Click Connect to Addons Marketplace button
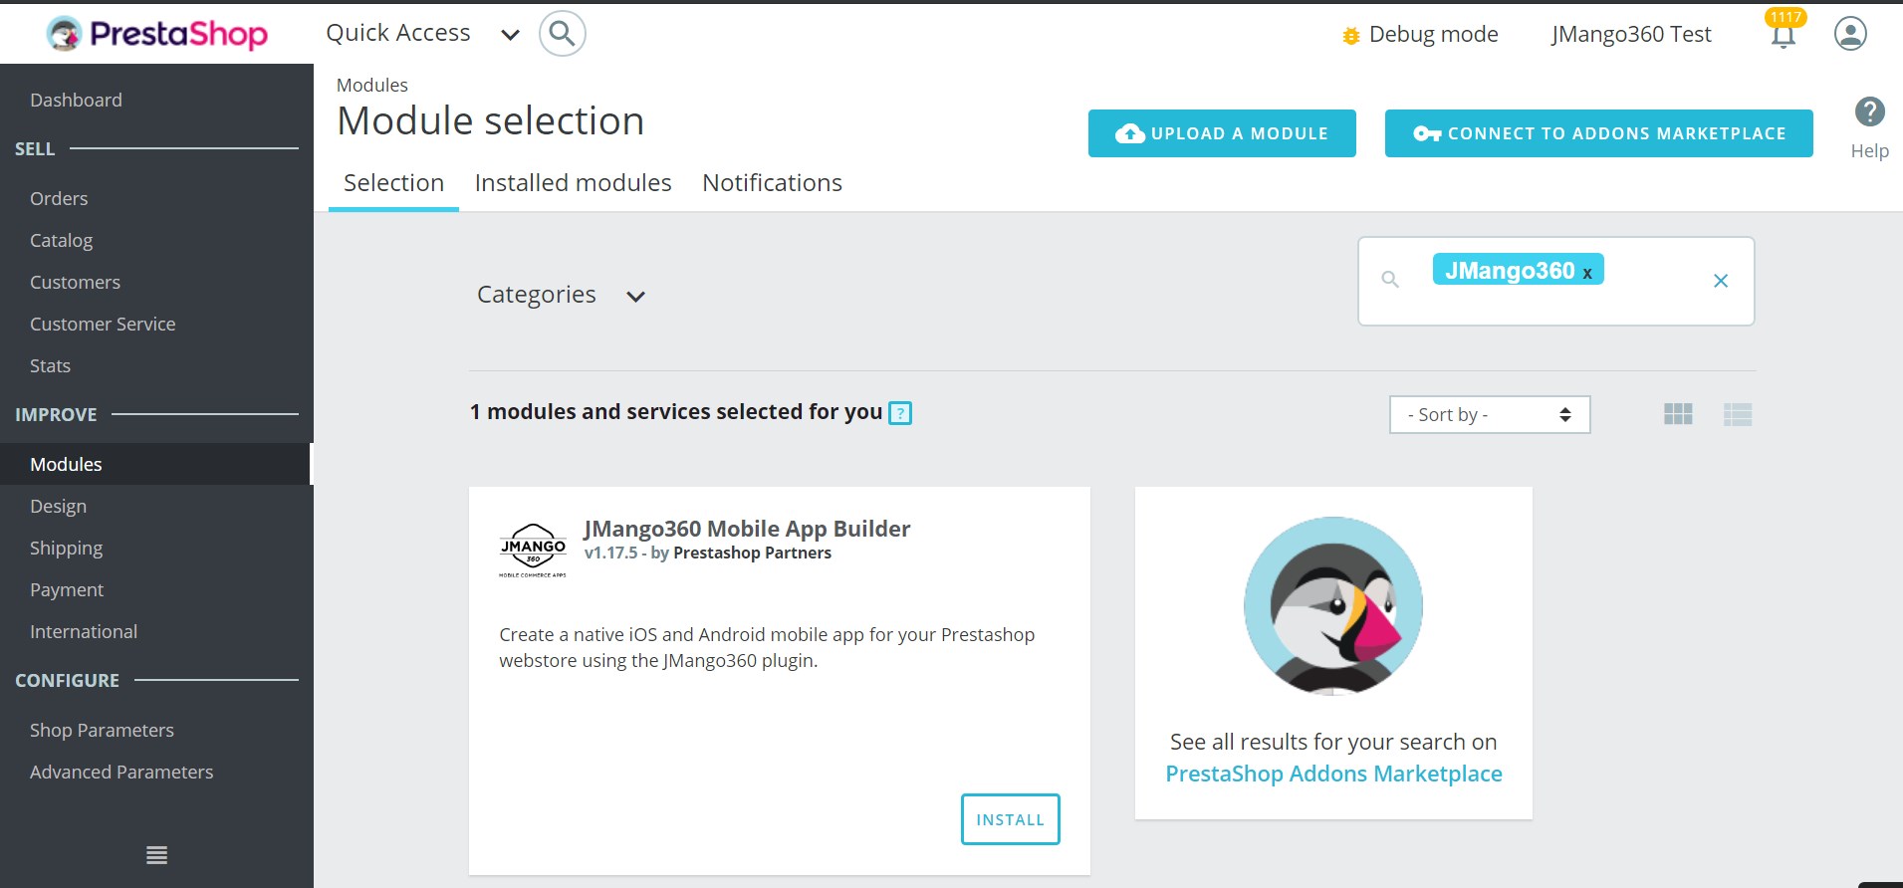Image resolution: width=1903 pixels, height=888 pixels. (1598, 133)
